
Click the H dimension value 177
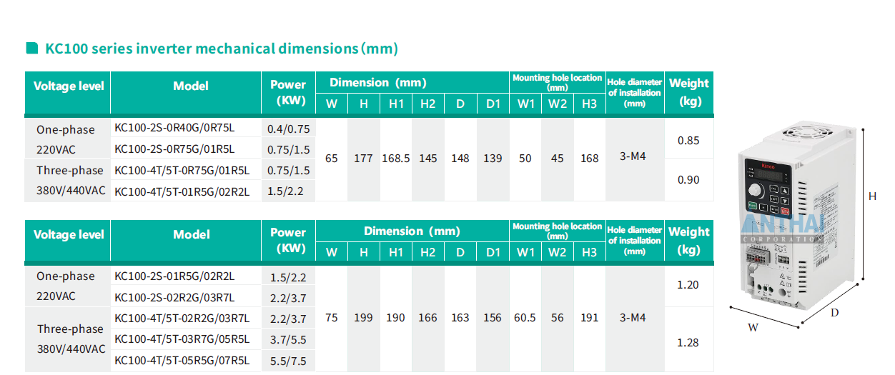[364, 159]
